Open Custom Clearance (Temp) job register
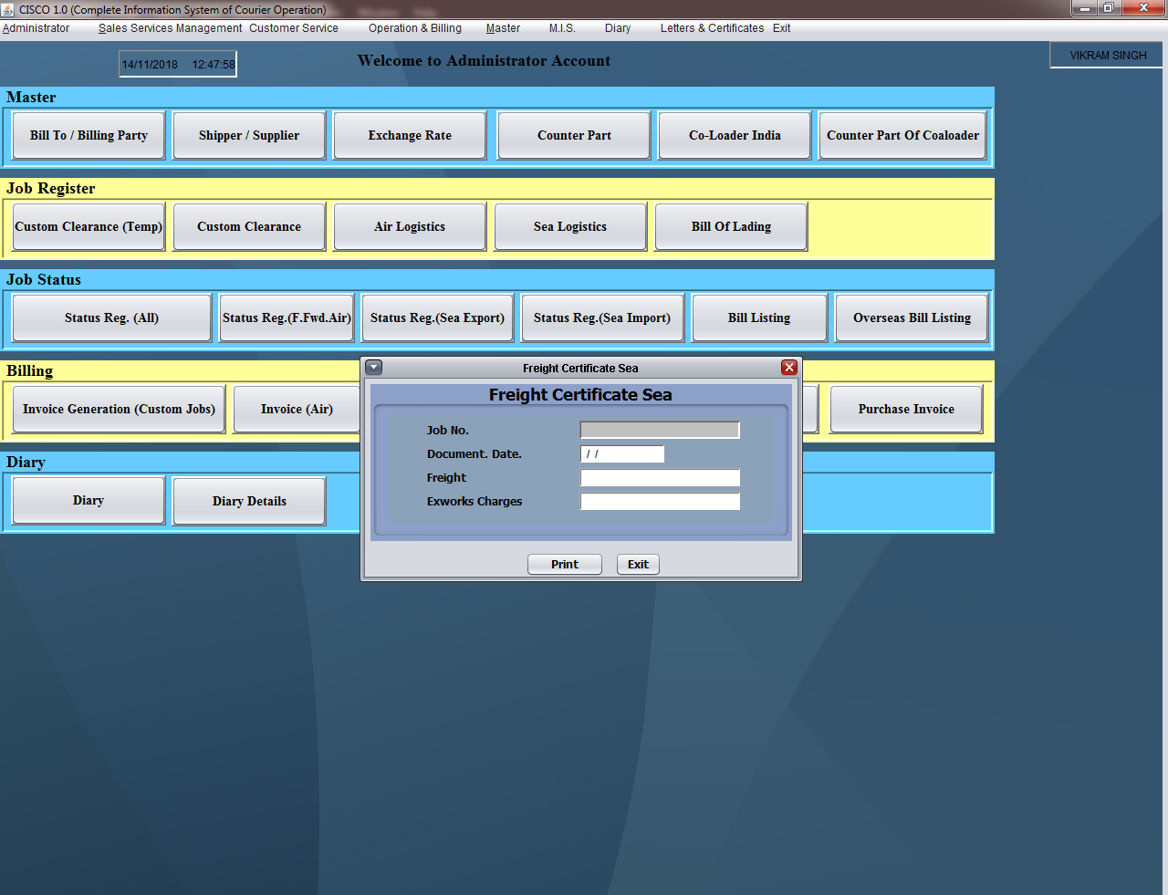The width and height of the screenshot is (1168, 895). (89, 226)
